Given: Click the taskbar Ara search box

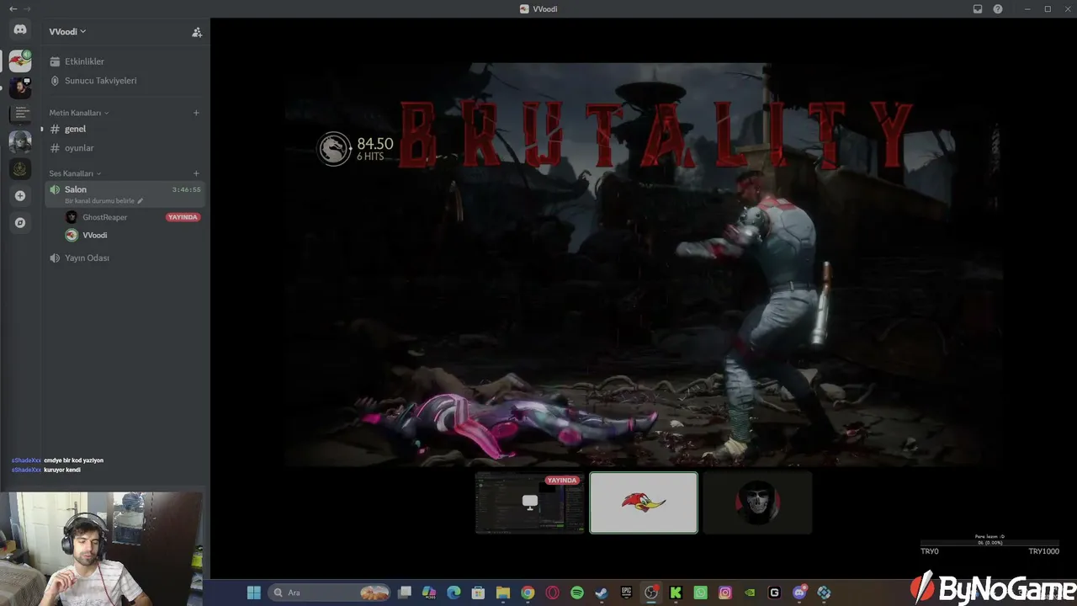Looking at the screenshot, I should (x=331, y=593).
